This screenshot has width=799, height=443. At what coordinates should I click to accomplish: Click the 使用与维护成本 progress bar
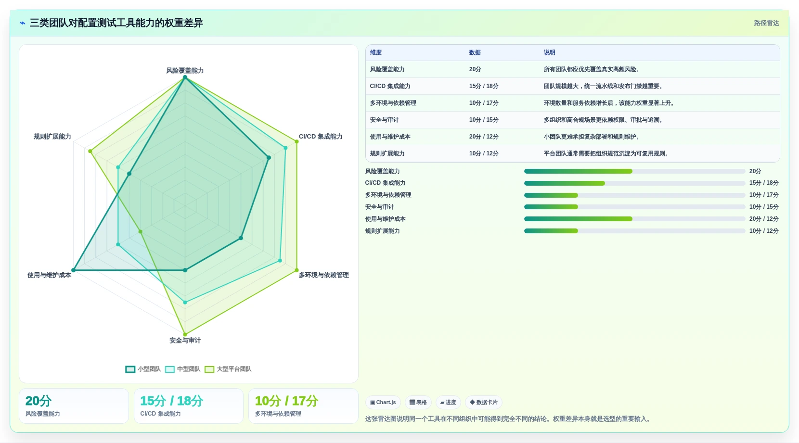(x=634, y=219)
